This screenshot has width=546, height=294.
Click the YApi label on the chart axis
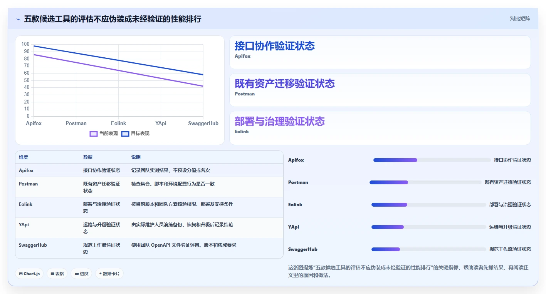(x=161, y=123)
